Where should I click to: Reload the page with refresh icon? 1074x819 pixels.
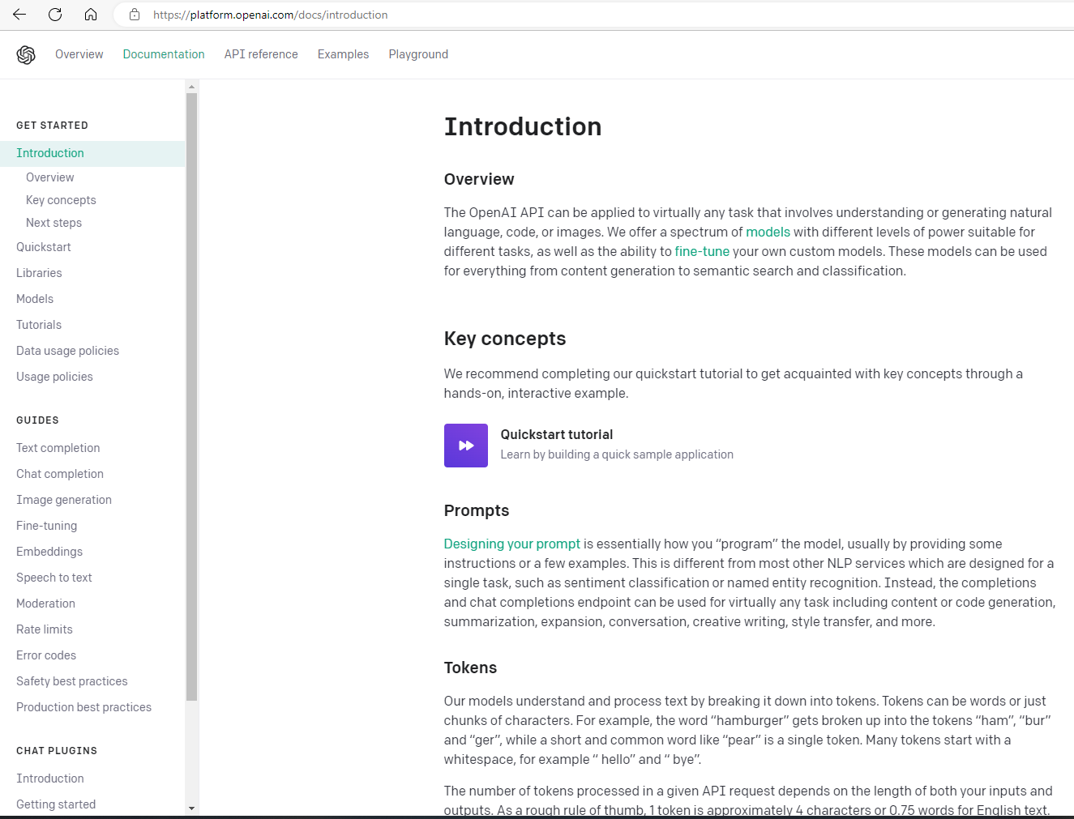pyautogui.click(x=55, y=15)
